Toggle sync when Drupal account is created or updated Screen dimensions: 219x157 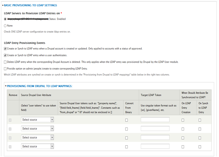(5, 48)
